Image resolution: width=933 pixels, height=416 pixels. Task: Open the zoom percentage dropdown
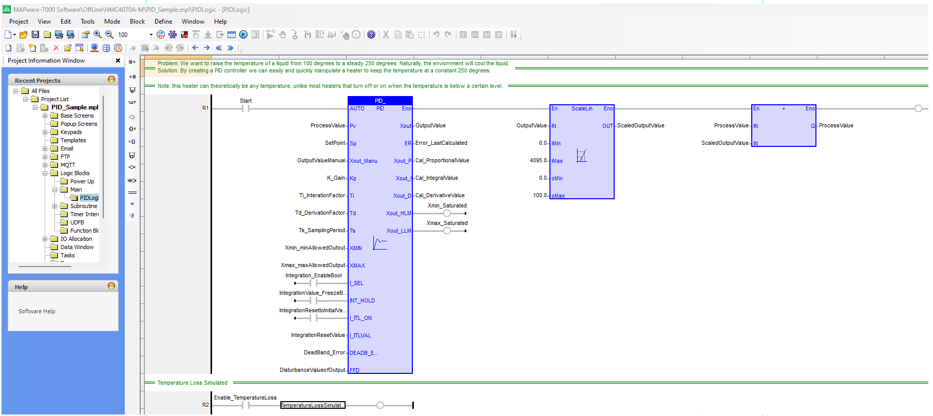(151, 35)
